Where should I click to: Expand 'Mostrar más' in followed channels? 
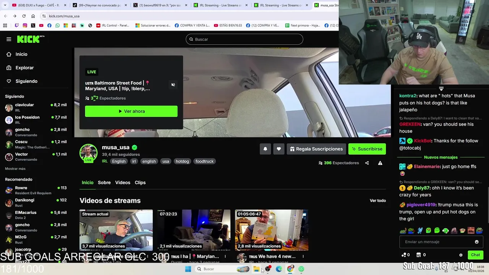(15, 169)
